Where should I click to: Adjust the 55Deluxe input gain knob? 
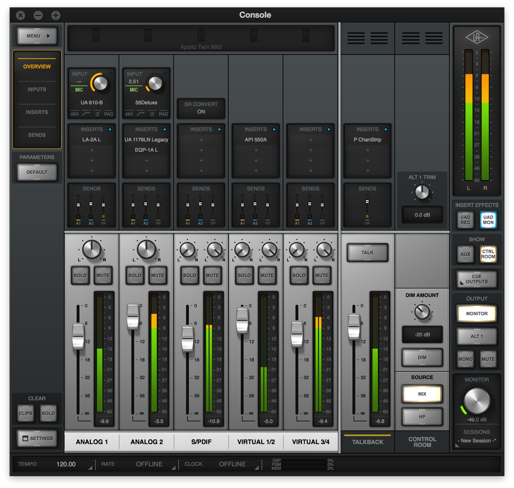coord(155,83)
